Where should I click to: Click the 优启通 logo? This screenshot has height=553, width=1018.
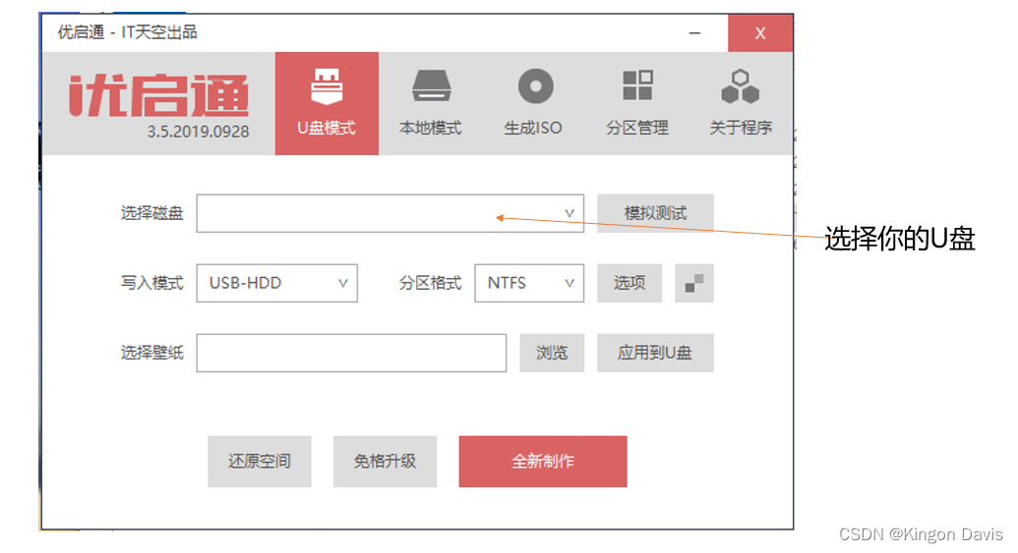pyautogui.click(x=159, y=96)
